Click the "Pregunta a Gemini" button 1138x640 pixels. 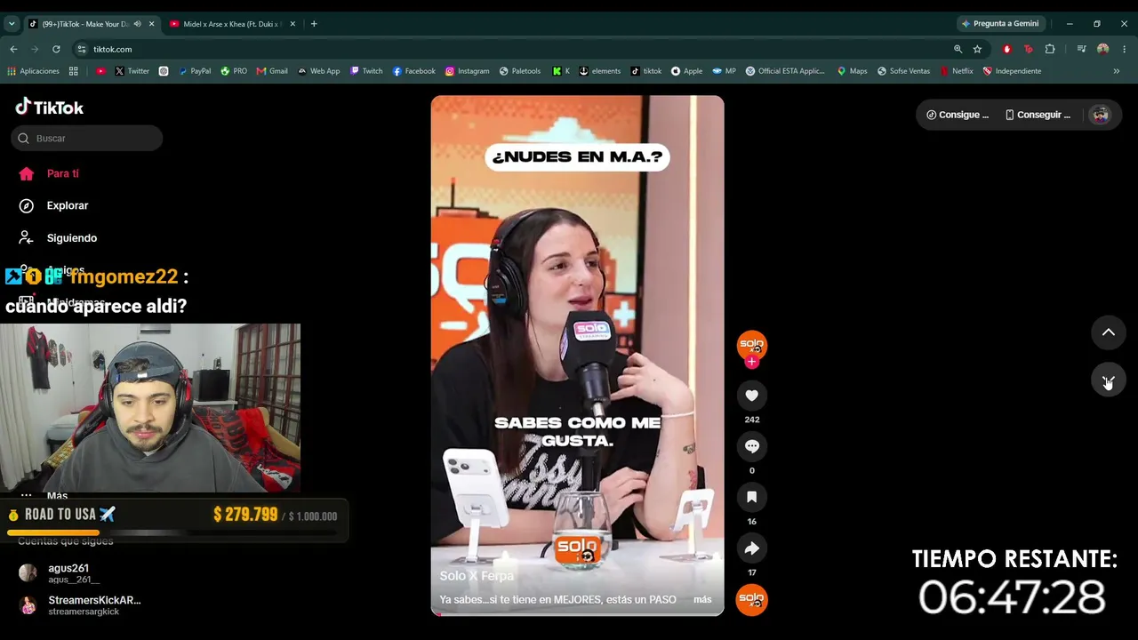click(1001, 24)
